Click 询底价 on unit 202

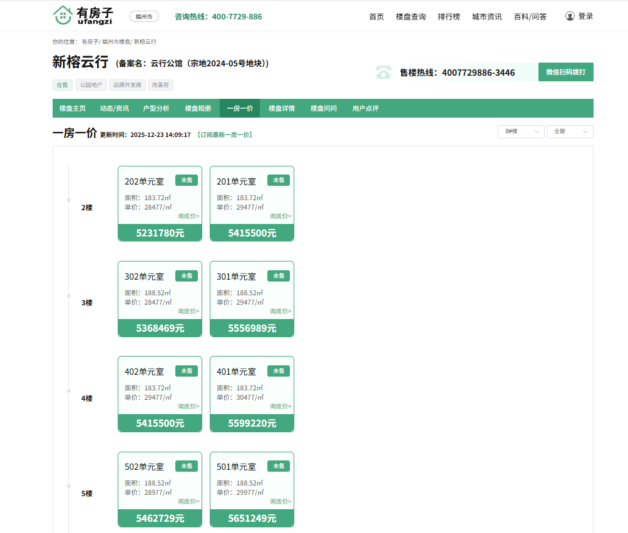tap(188, 216)
